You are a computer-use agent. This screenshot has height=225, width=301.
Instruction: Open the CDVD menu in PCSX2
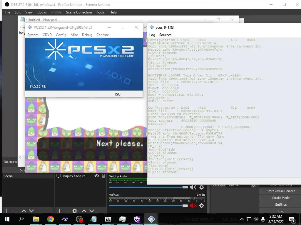point(47,35)
